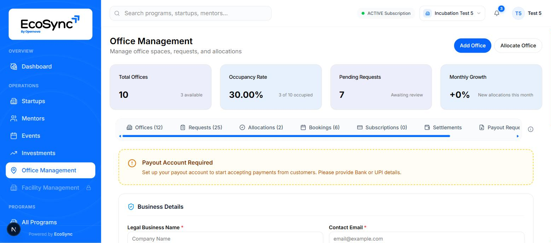Click the Mentors people icon

coord(14,118)
